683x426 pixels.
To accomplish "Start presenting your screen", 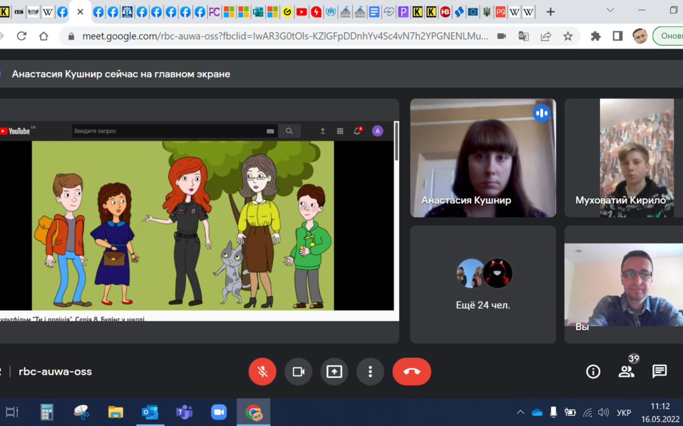I will tap(334, 372).
